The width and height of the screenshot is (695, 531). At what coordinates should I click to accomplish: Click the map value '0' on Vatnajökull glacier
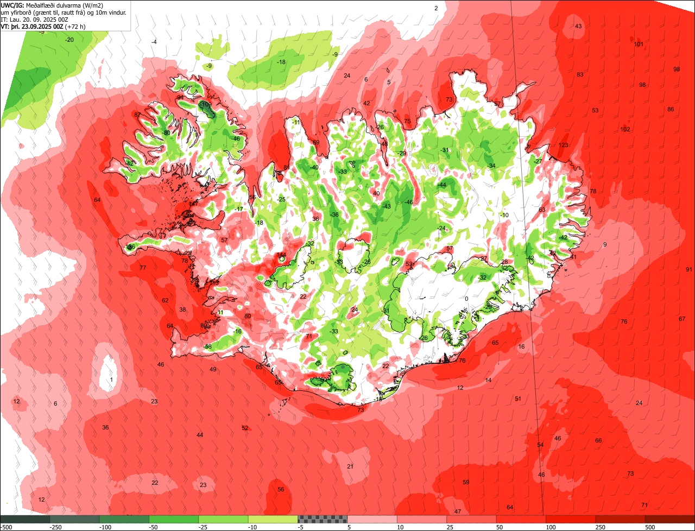click(x=466, y=299)
